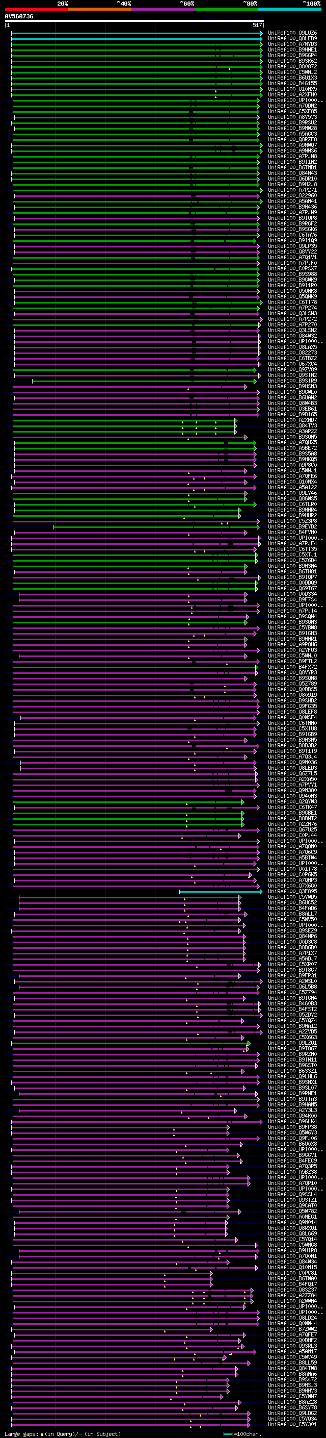Select hit label UniRef100_Q9SEZ9
The height and width of the screenshot is (1438, 326).
pyautogui.click(x=292, y=930)
